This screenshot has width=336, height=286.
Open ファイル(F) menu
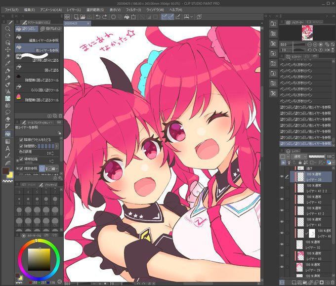click(11, 10)
